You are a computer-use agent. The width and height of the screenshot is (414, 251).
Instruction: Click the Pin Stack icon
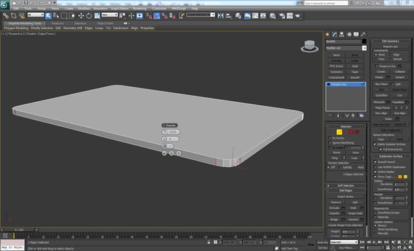330,116
